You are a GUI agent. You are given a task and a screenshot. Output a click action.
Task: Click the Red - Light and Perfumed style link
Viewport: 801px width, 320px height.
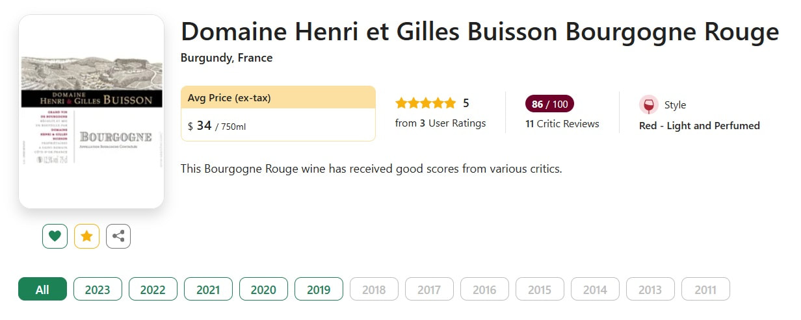[x=699, y=125]
